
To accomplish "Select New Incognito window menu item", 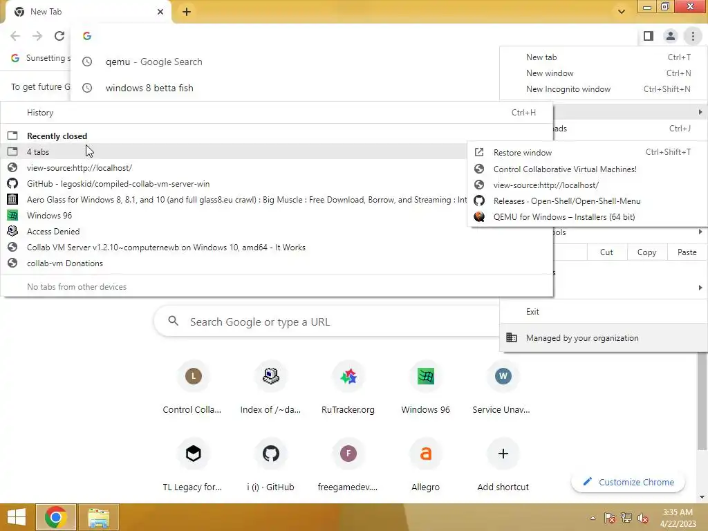I will pyautogui.click(x=604, y=89).
